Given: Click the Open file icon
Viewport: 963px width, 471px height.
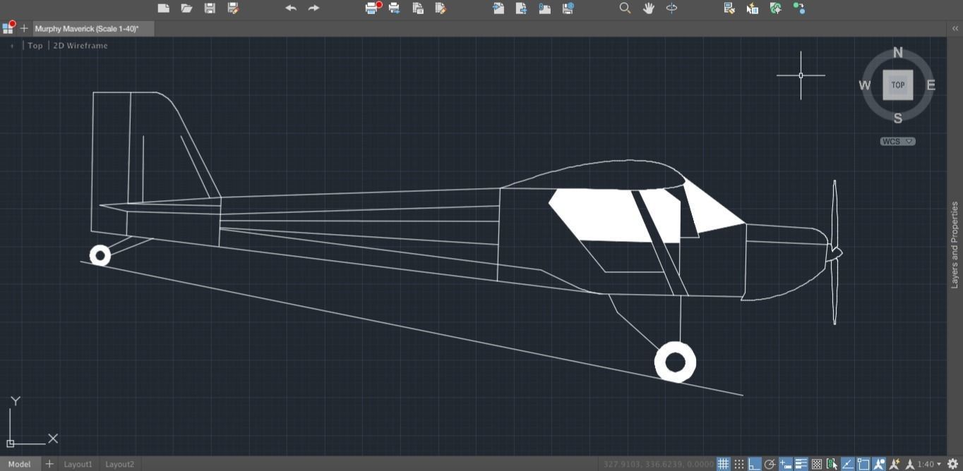Looking at the screenshot, I should point(186,8).
